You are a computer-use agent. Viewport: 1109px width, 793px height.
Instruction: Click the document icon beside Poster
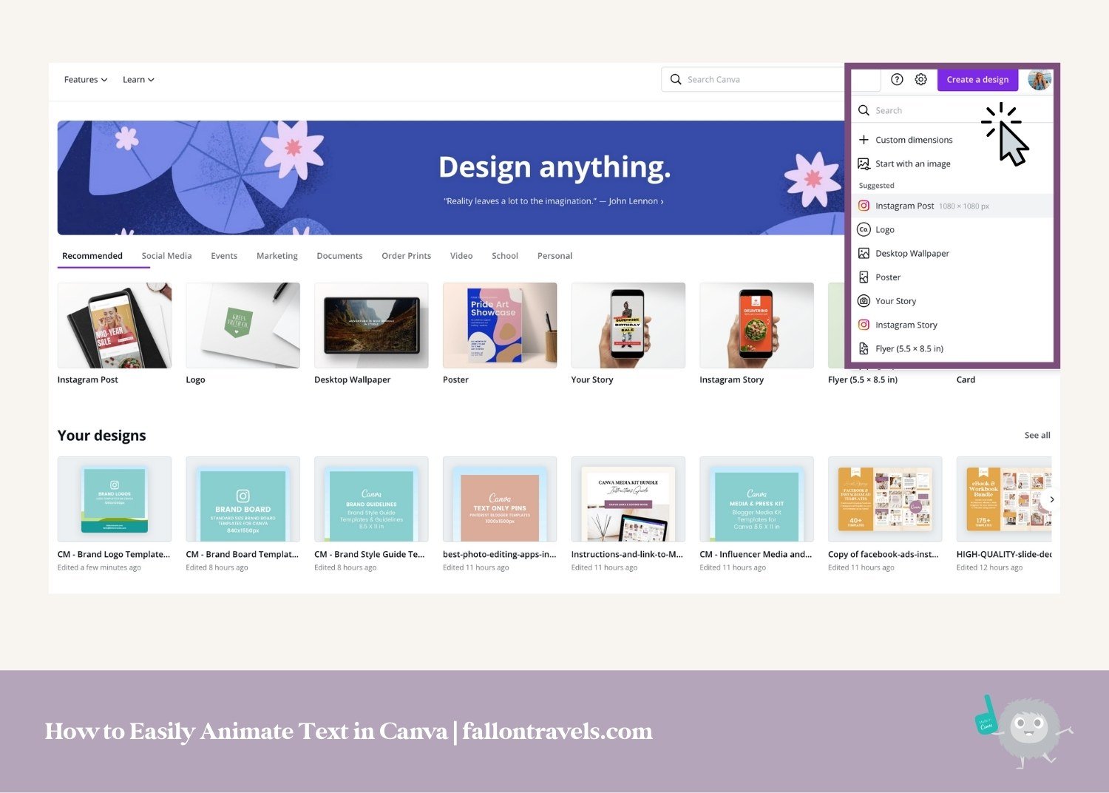[864, 277]
